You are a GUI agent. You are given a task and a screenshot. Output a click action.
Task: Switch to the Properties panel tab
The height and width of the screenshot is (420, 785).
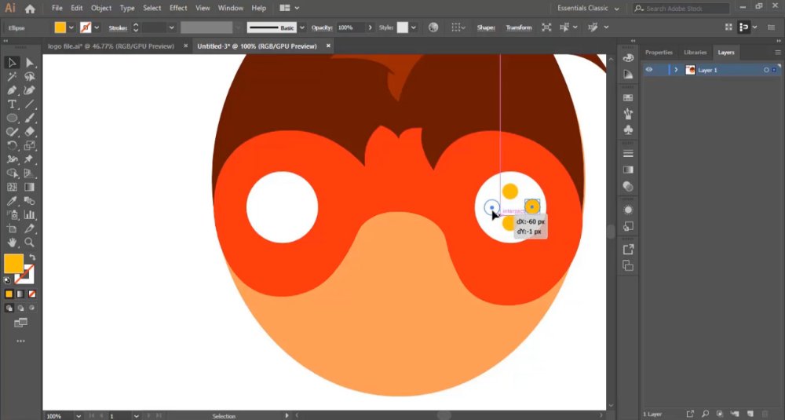click(x=659, y=53)
